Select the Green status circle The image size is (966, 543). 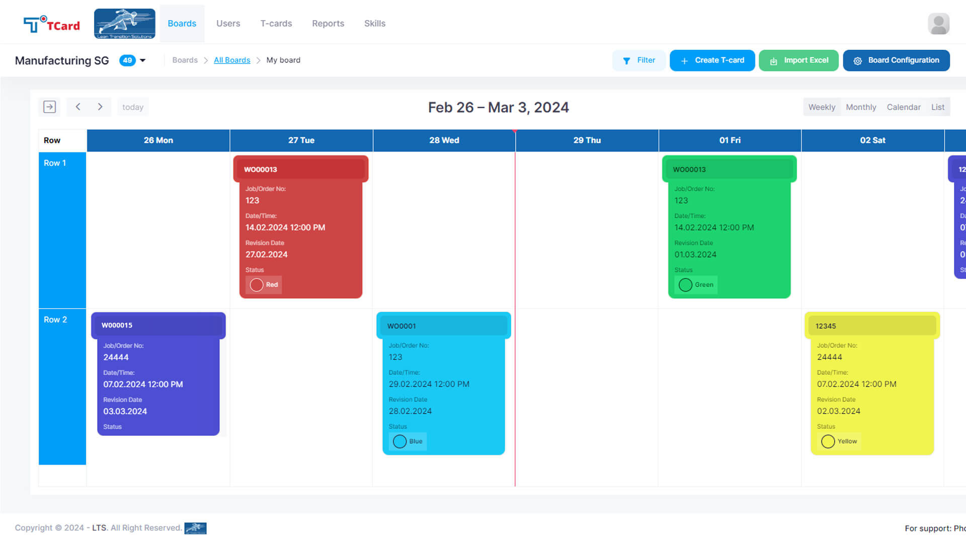[685, 285]
